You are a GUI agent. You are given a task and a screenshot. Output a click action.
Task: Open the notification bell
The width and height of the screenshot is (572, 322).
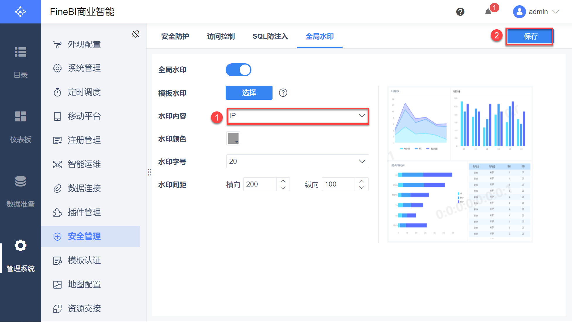click(488, 12)
